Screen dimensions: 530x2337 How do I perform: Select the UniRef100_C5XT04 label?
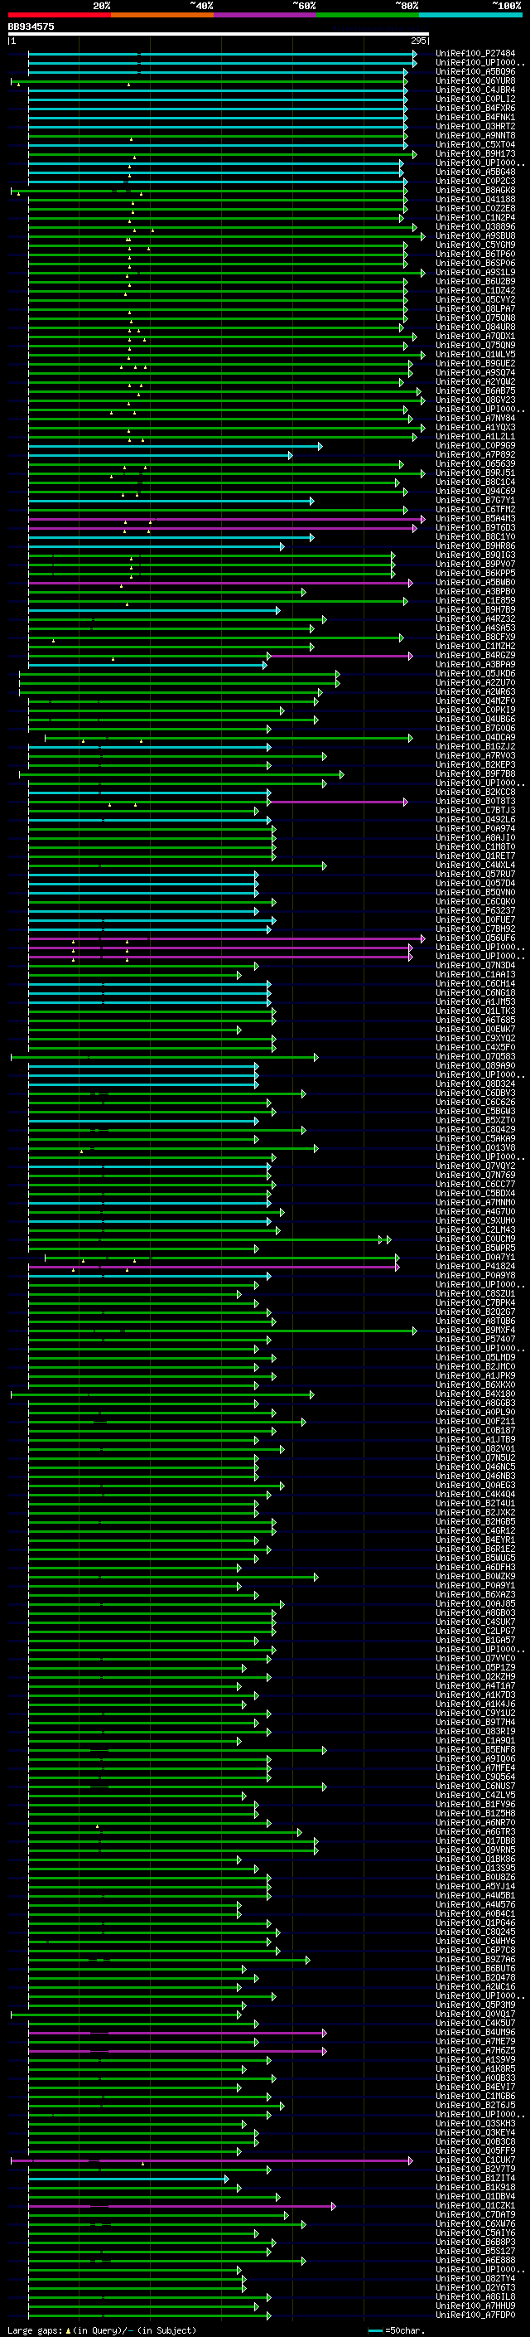coord(475,144)
